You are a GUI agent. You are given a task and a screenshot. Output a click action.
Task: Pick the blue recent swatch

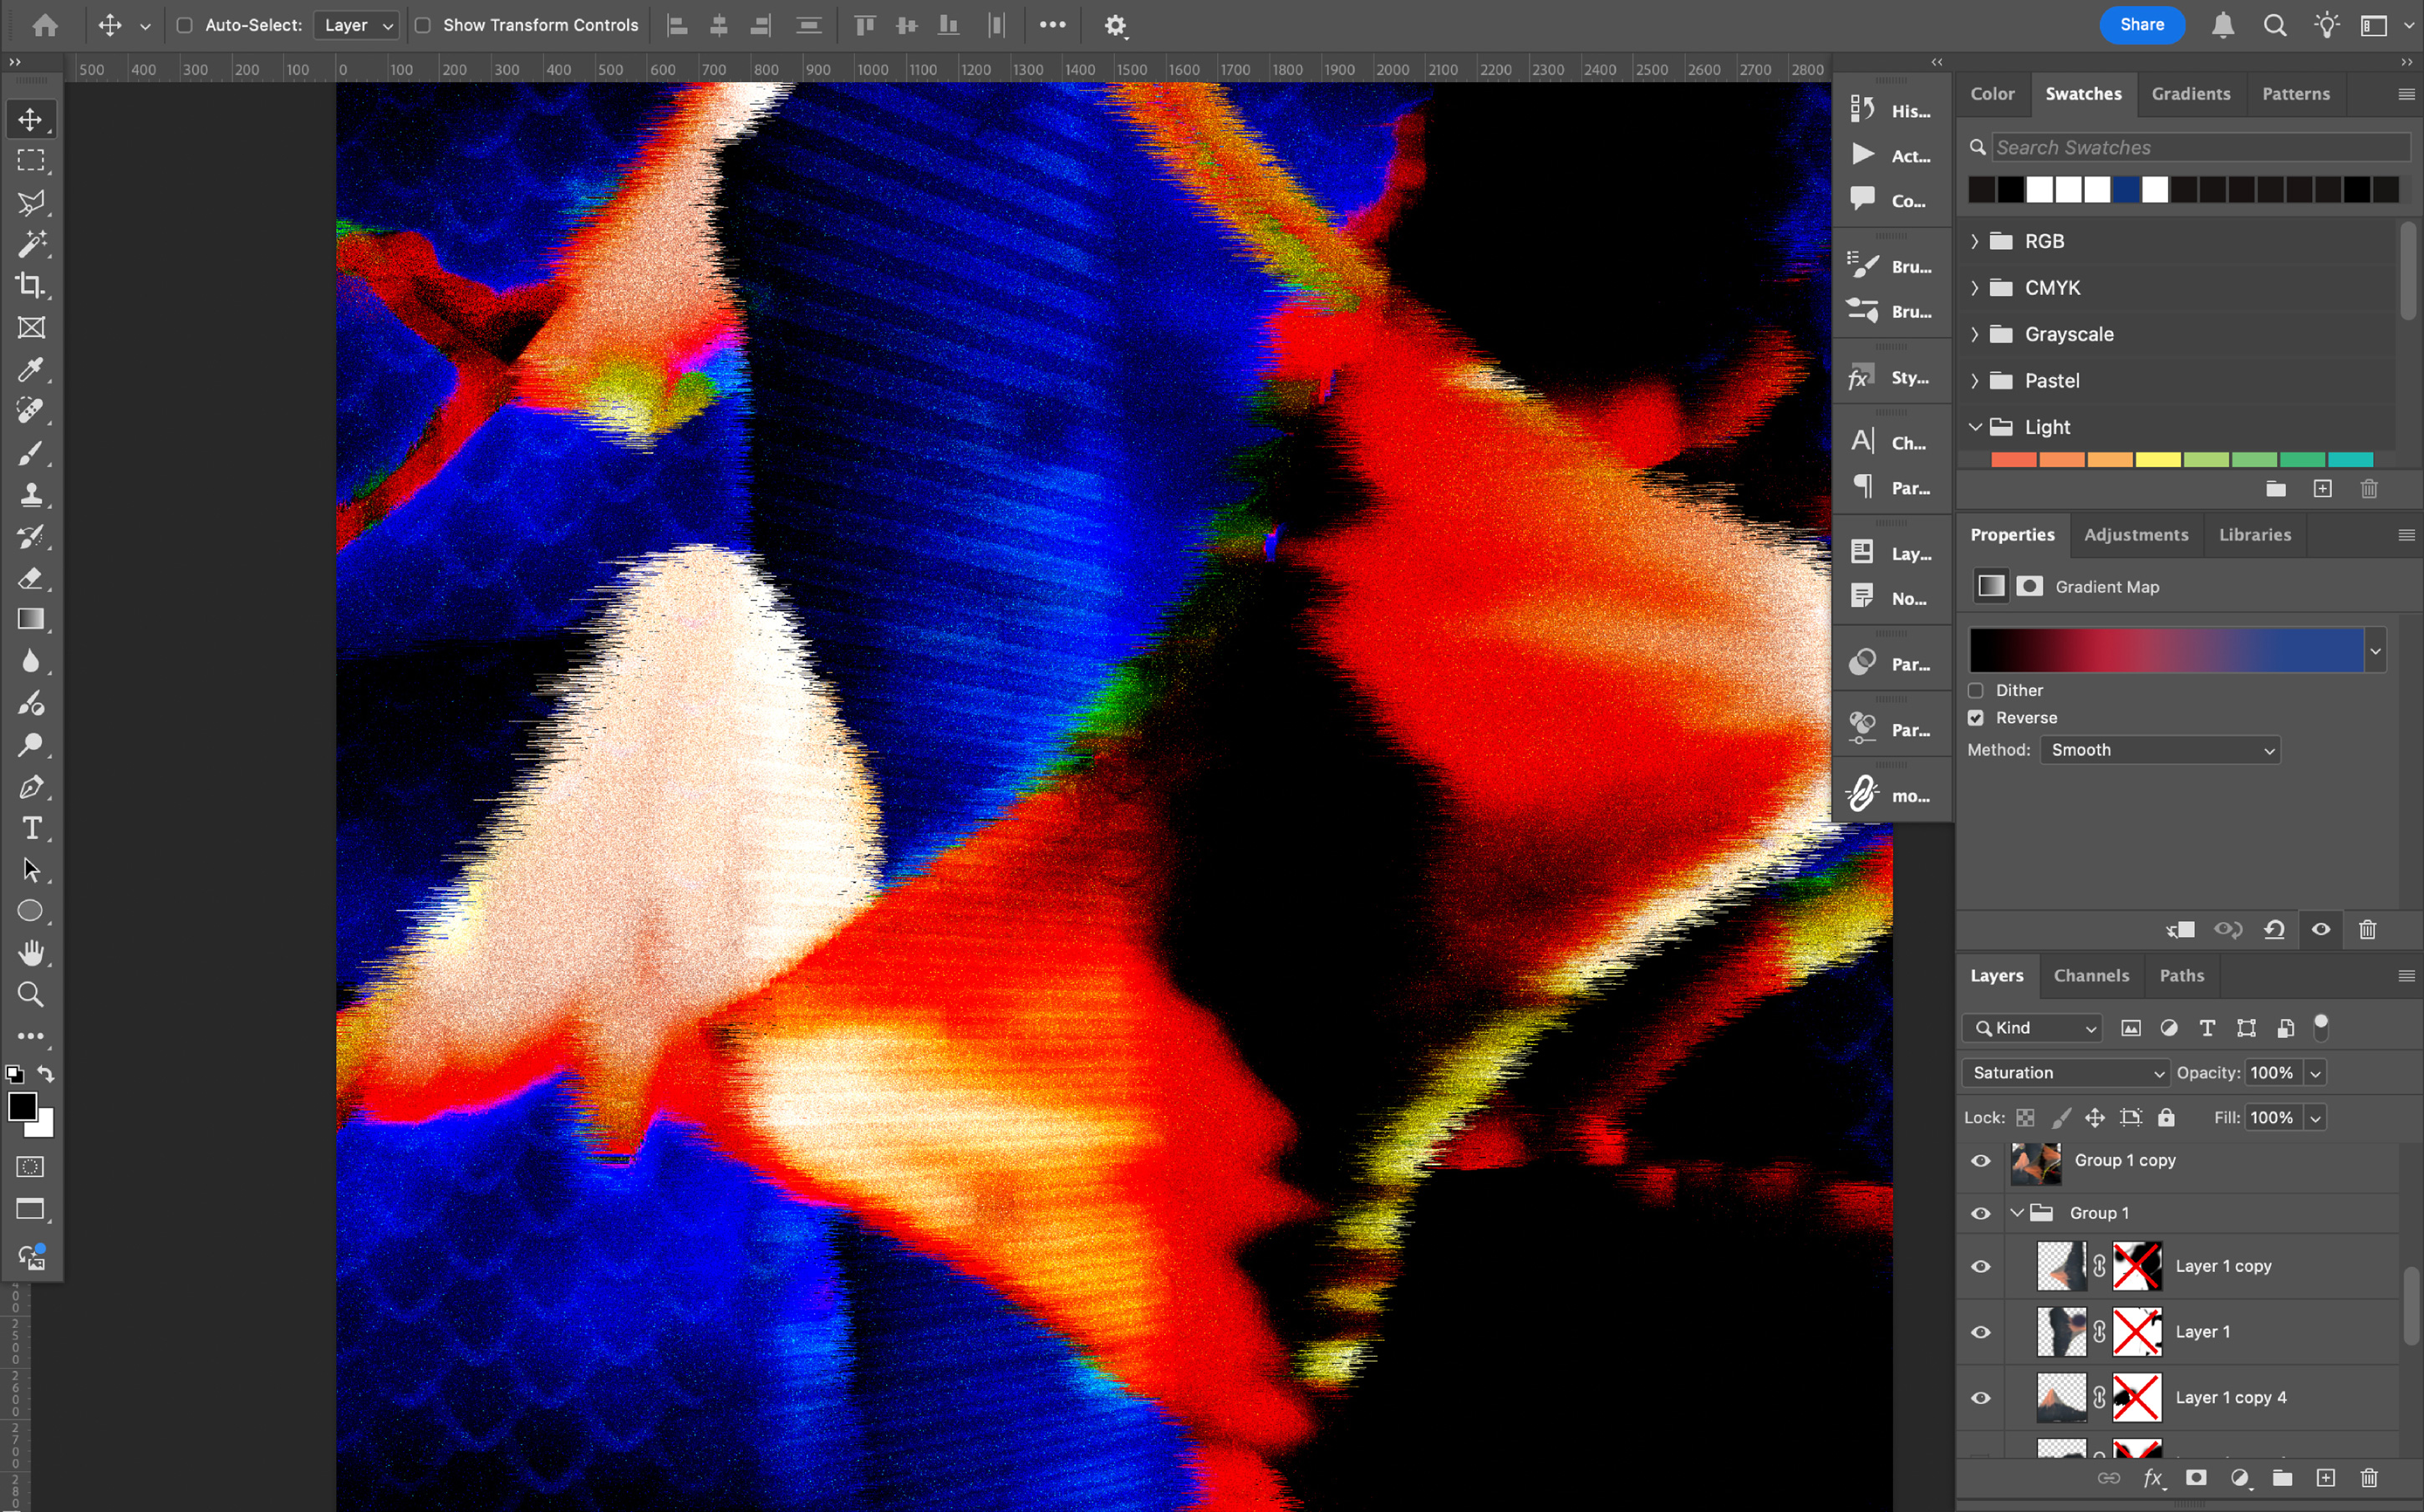pos(2126,190)
